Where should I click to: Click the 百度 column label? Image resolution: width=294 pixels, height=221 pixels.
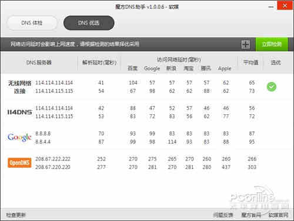(132, 69)
